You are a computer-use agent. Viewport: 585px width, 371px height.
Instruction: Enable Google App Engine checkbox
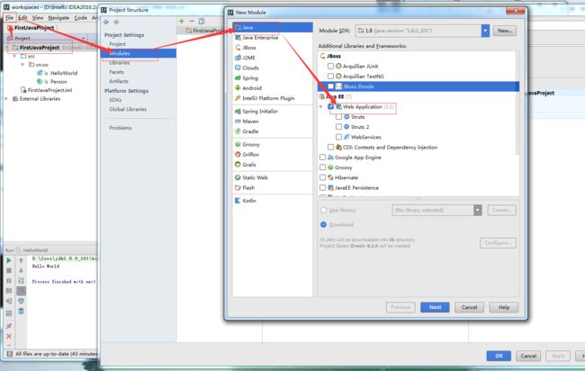click(322, 157)
